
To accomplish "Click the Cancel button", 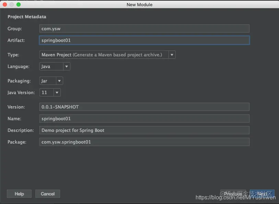I will pyautogui.click(x=48, y=194).
